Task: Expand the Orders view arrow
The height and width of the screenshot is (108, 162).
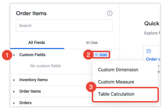Action: 14,103
